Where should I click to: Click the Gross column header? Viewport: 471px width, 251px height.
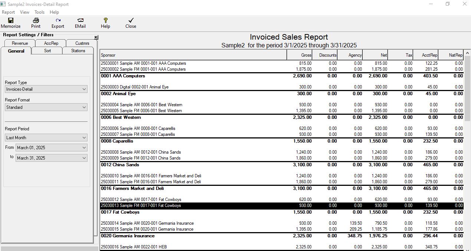tap(300, 55)
